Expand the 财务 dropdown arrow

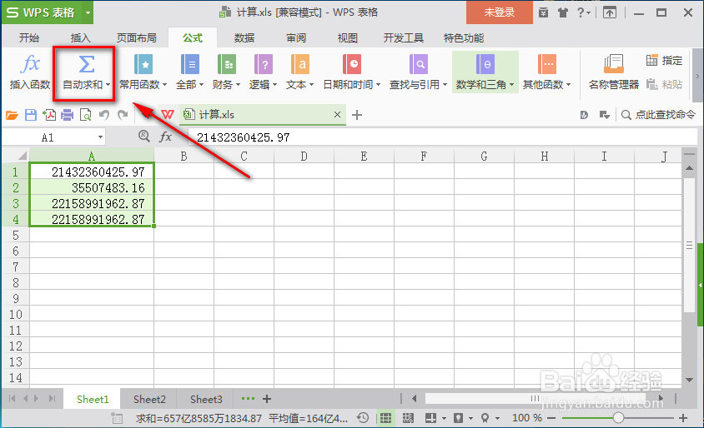(x=238, y=85)
